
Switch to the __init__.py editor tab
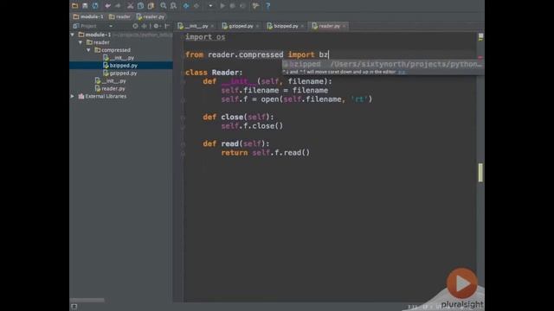point(193,26)
